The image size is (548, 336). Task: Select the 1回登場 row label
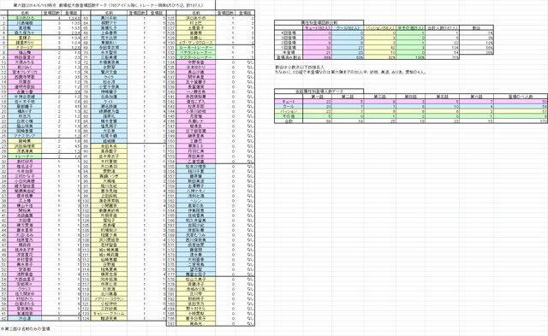(289, 47)
